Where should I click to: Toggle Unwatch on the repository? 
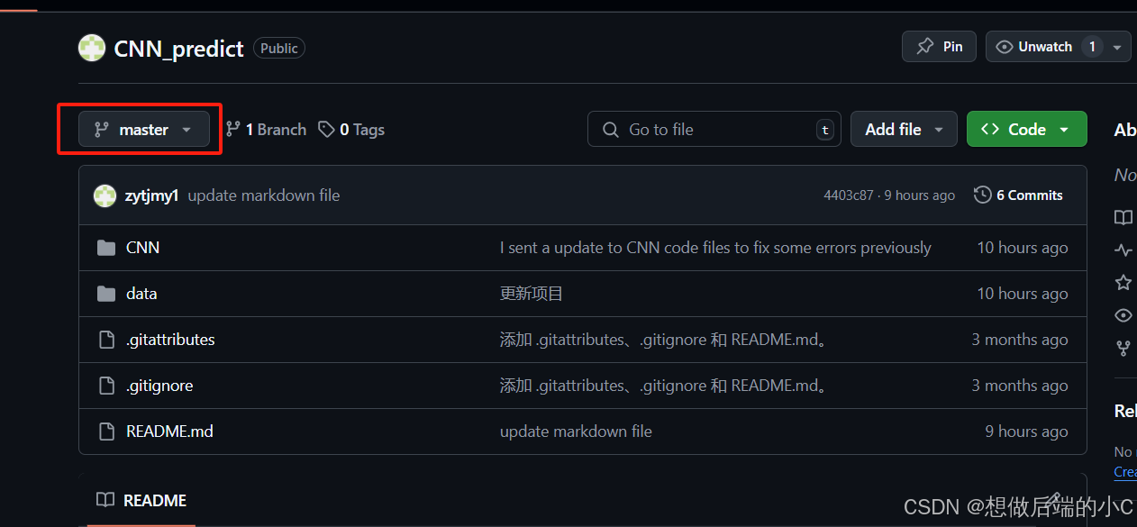1045,47
